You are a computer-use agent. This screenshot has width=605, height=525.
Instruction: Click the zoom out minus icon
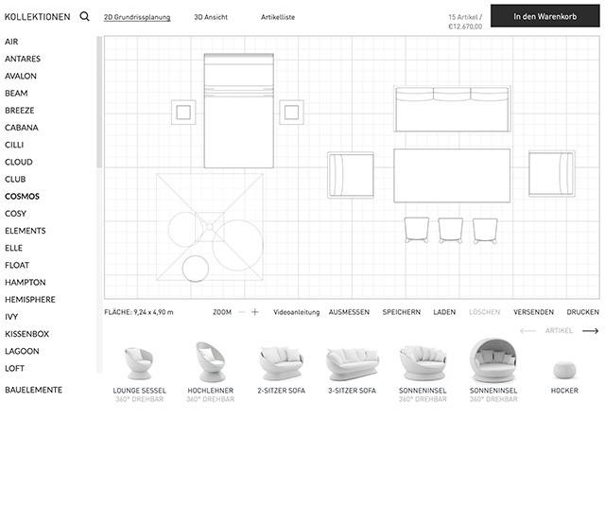click(241, 312)
